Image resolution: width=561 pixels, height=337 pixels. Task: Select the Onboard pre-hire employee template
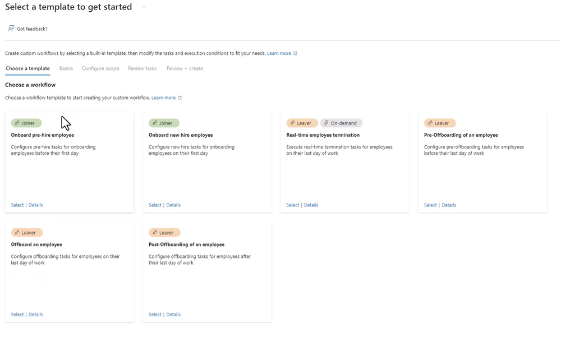pos(17,205)
